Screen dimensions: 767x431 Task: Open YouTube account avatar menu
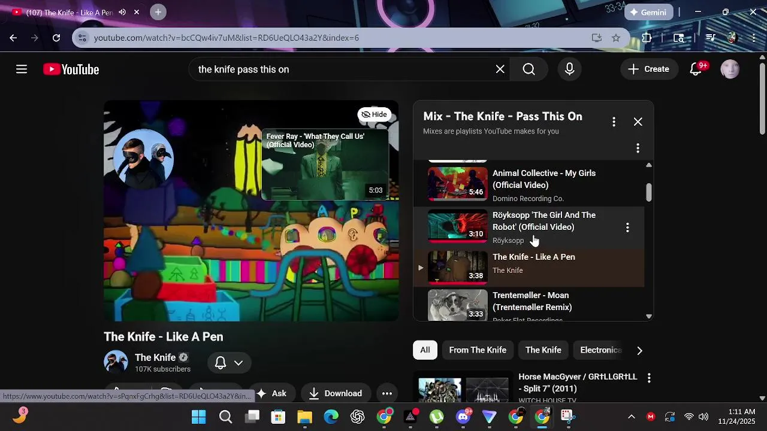[x=730, y=69]
